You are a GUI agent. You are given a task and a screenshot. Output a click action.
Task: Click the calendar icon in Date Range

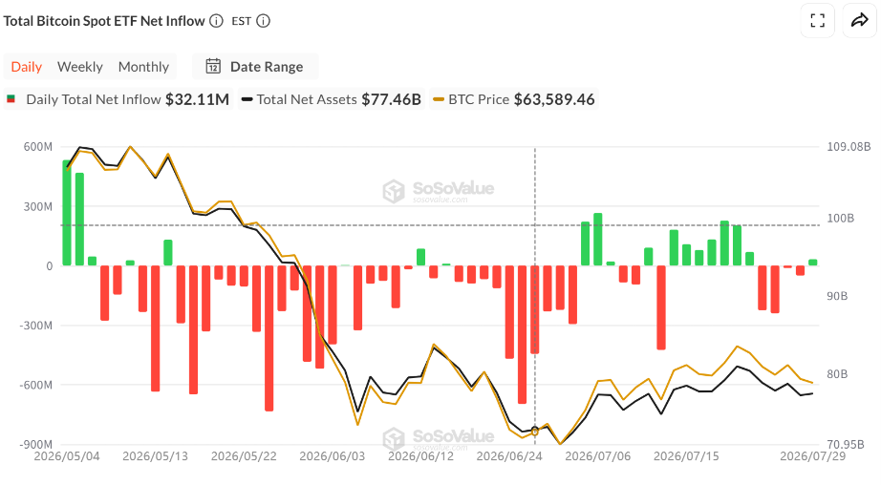click(213, 66)
